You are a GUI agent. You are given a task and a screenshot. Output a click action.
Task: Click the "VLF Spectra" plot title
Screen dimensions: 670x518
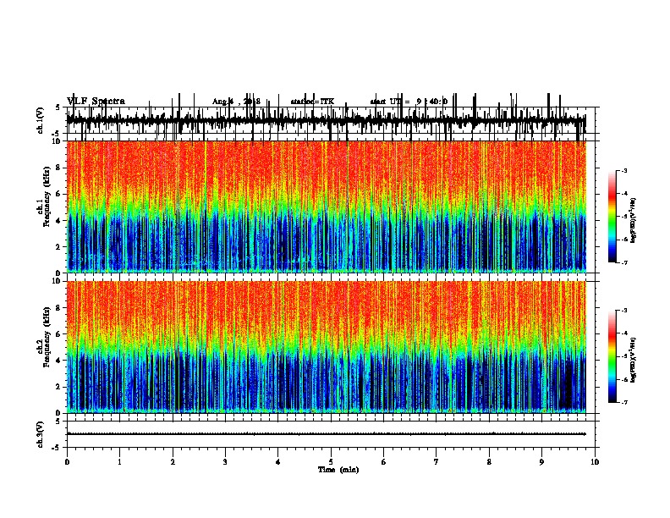96,102
